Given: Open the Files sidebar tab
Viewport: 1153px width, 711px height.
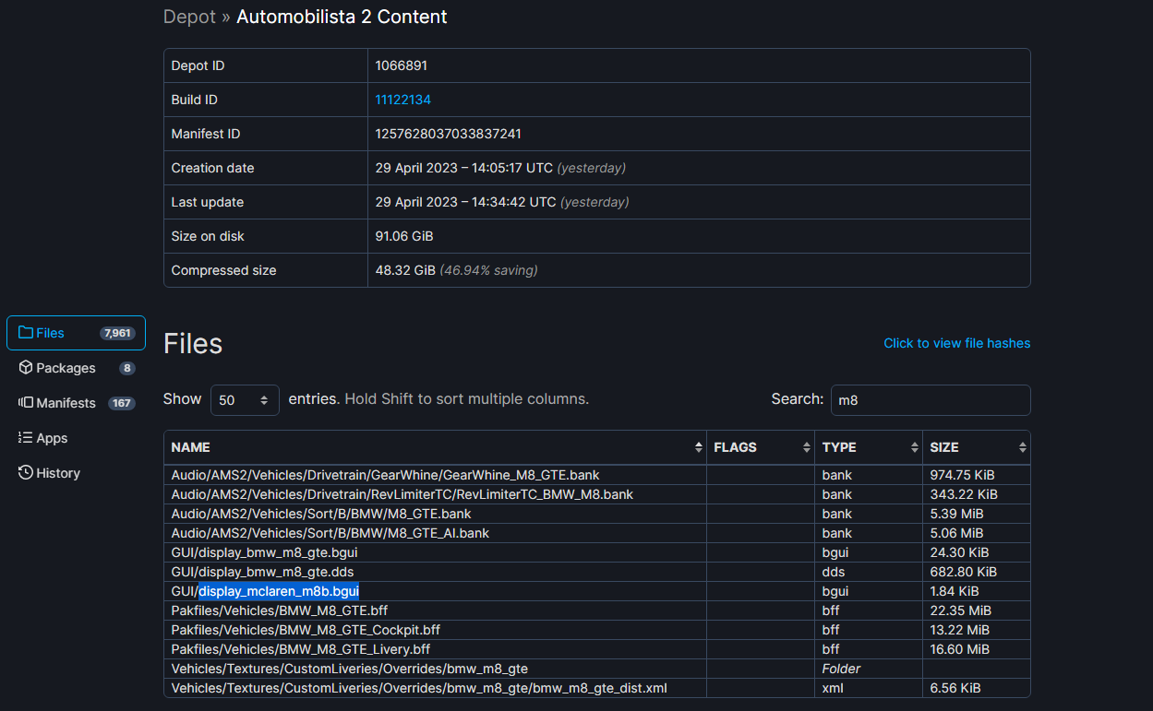Looking at the screenshot, I should [x=76, y=333].
